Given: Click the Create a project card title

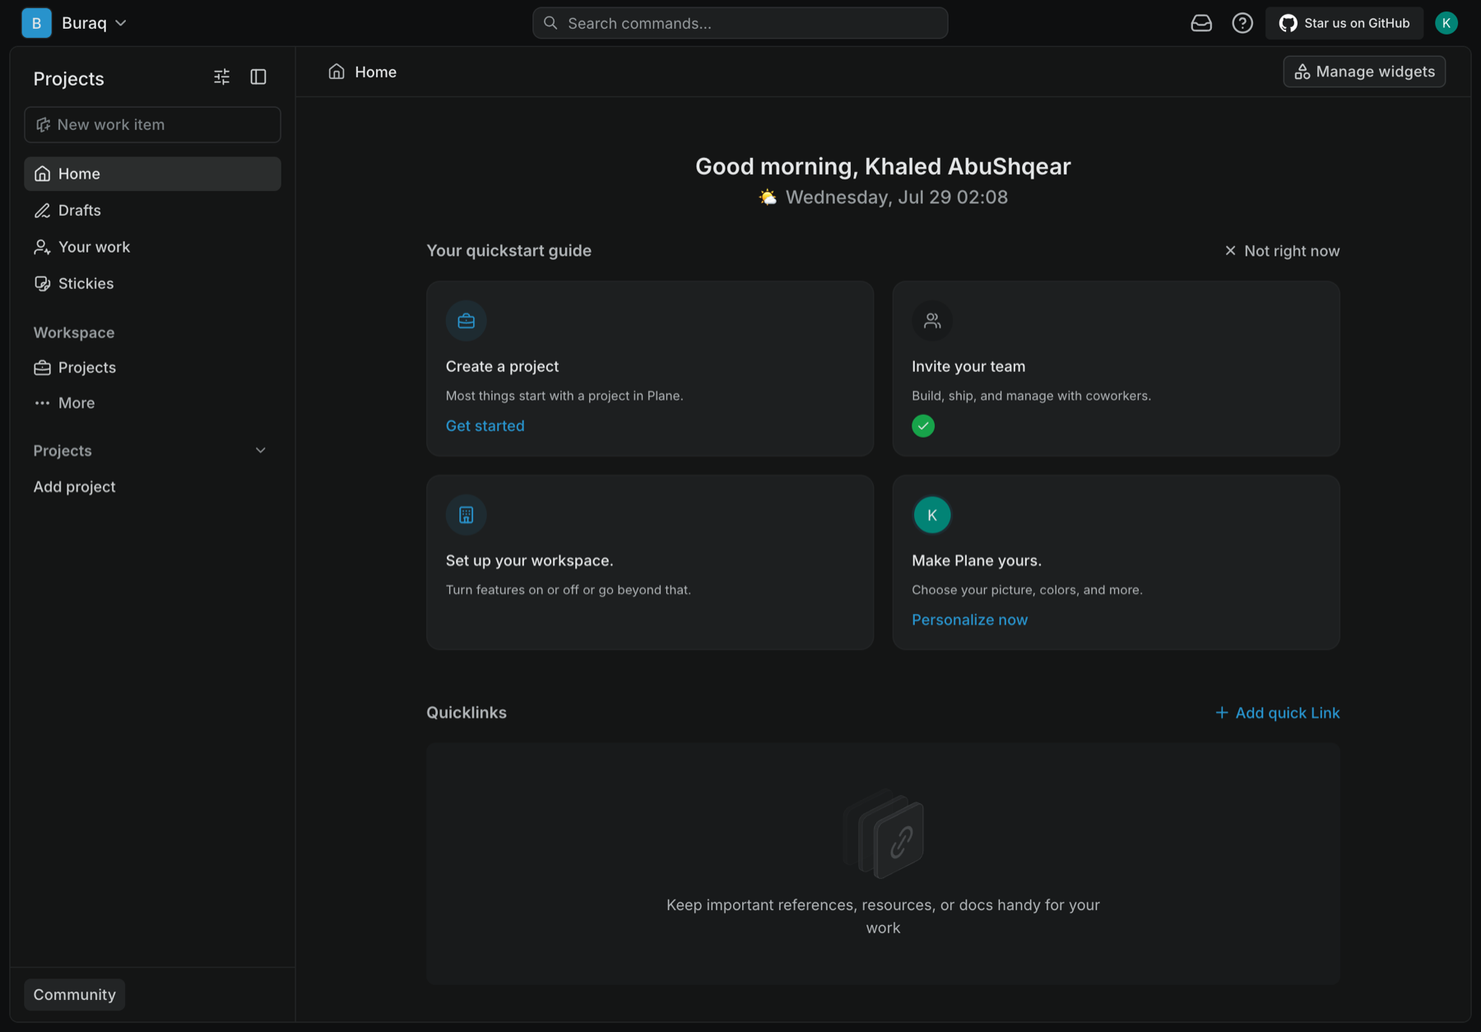Looking at the screenshot, I should point(502,367).
